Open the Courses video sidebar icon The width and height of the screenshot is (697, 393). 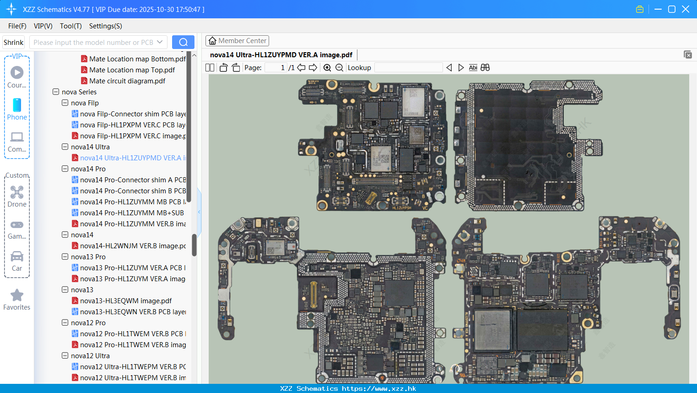pos(17,76)
